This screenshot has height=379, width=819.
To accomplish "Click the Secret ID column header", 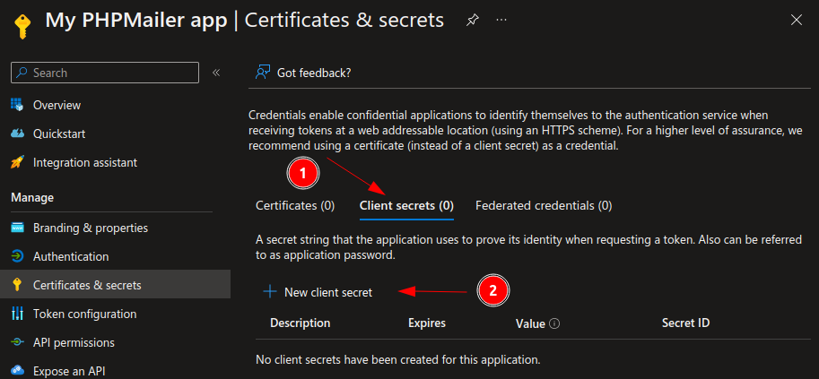I will [686, 323].
